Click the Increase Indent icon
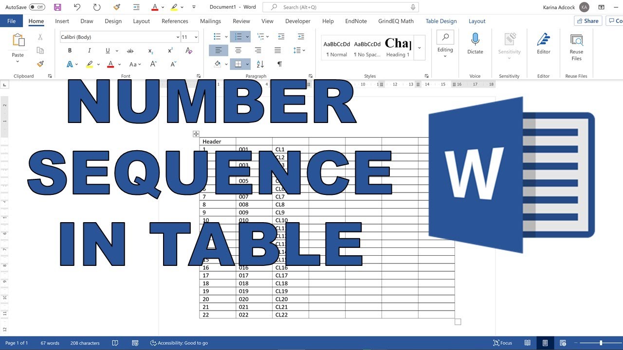The height and width of the screenshot is (350, 623). [301, 37]
